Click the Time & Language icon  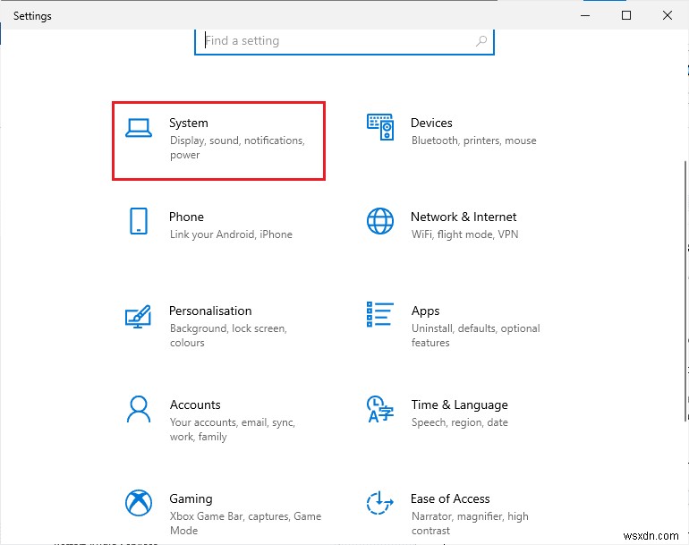coord(380,410)
